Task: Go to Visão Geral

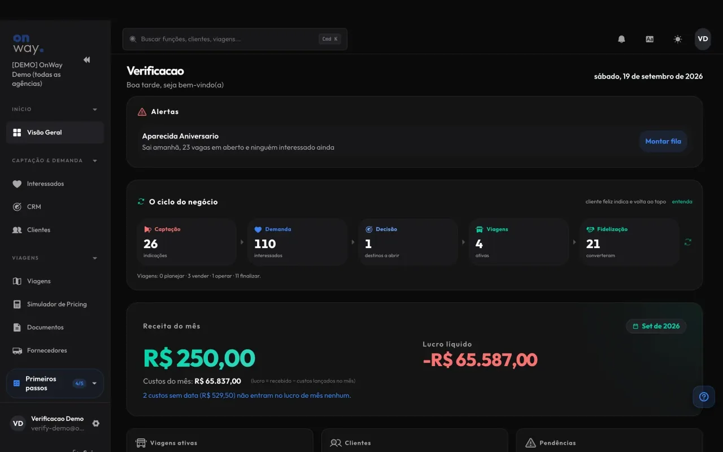Action: pyautogui.click(x=55, y=132)
